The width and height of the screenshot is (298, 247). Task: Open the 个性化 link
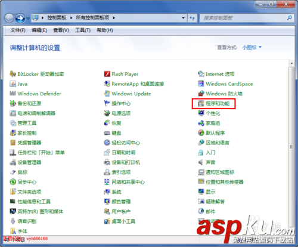(x=213, y=113)
